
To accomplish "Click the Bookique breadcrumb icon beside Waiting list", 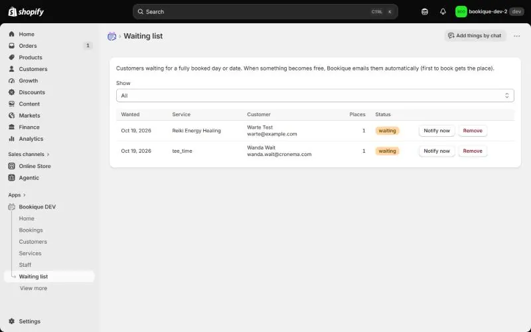I will 112,37.
